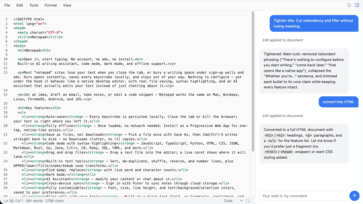Screen dimensions: 363x204
Task: Click the 'Fully offline' list item line
Action: pyautogui.click(x=130, y=128)
